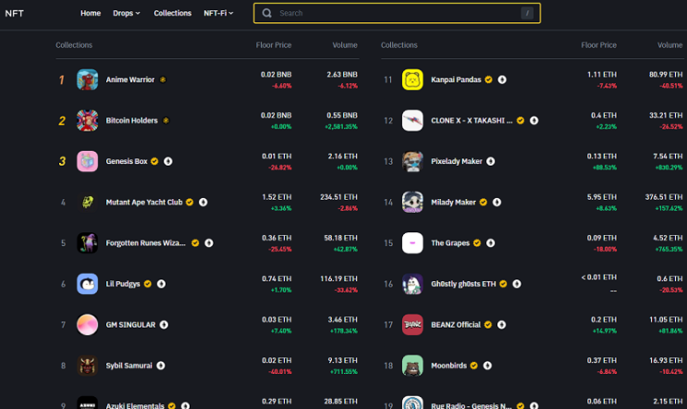
Task: Click the Mutant Ape Yacht Club avatar
Action: click(x=87, y=202)
